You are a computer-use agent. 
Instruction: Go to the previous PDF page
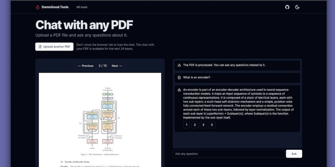click(86, 66)
